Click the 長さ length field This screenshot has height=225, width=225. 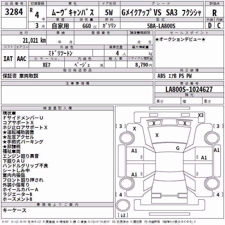(168, 101)
